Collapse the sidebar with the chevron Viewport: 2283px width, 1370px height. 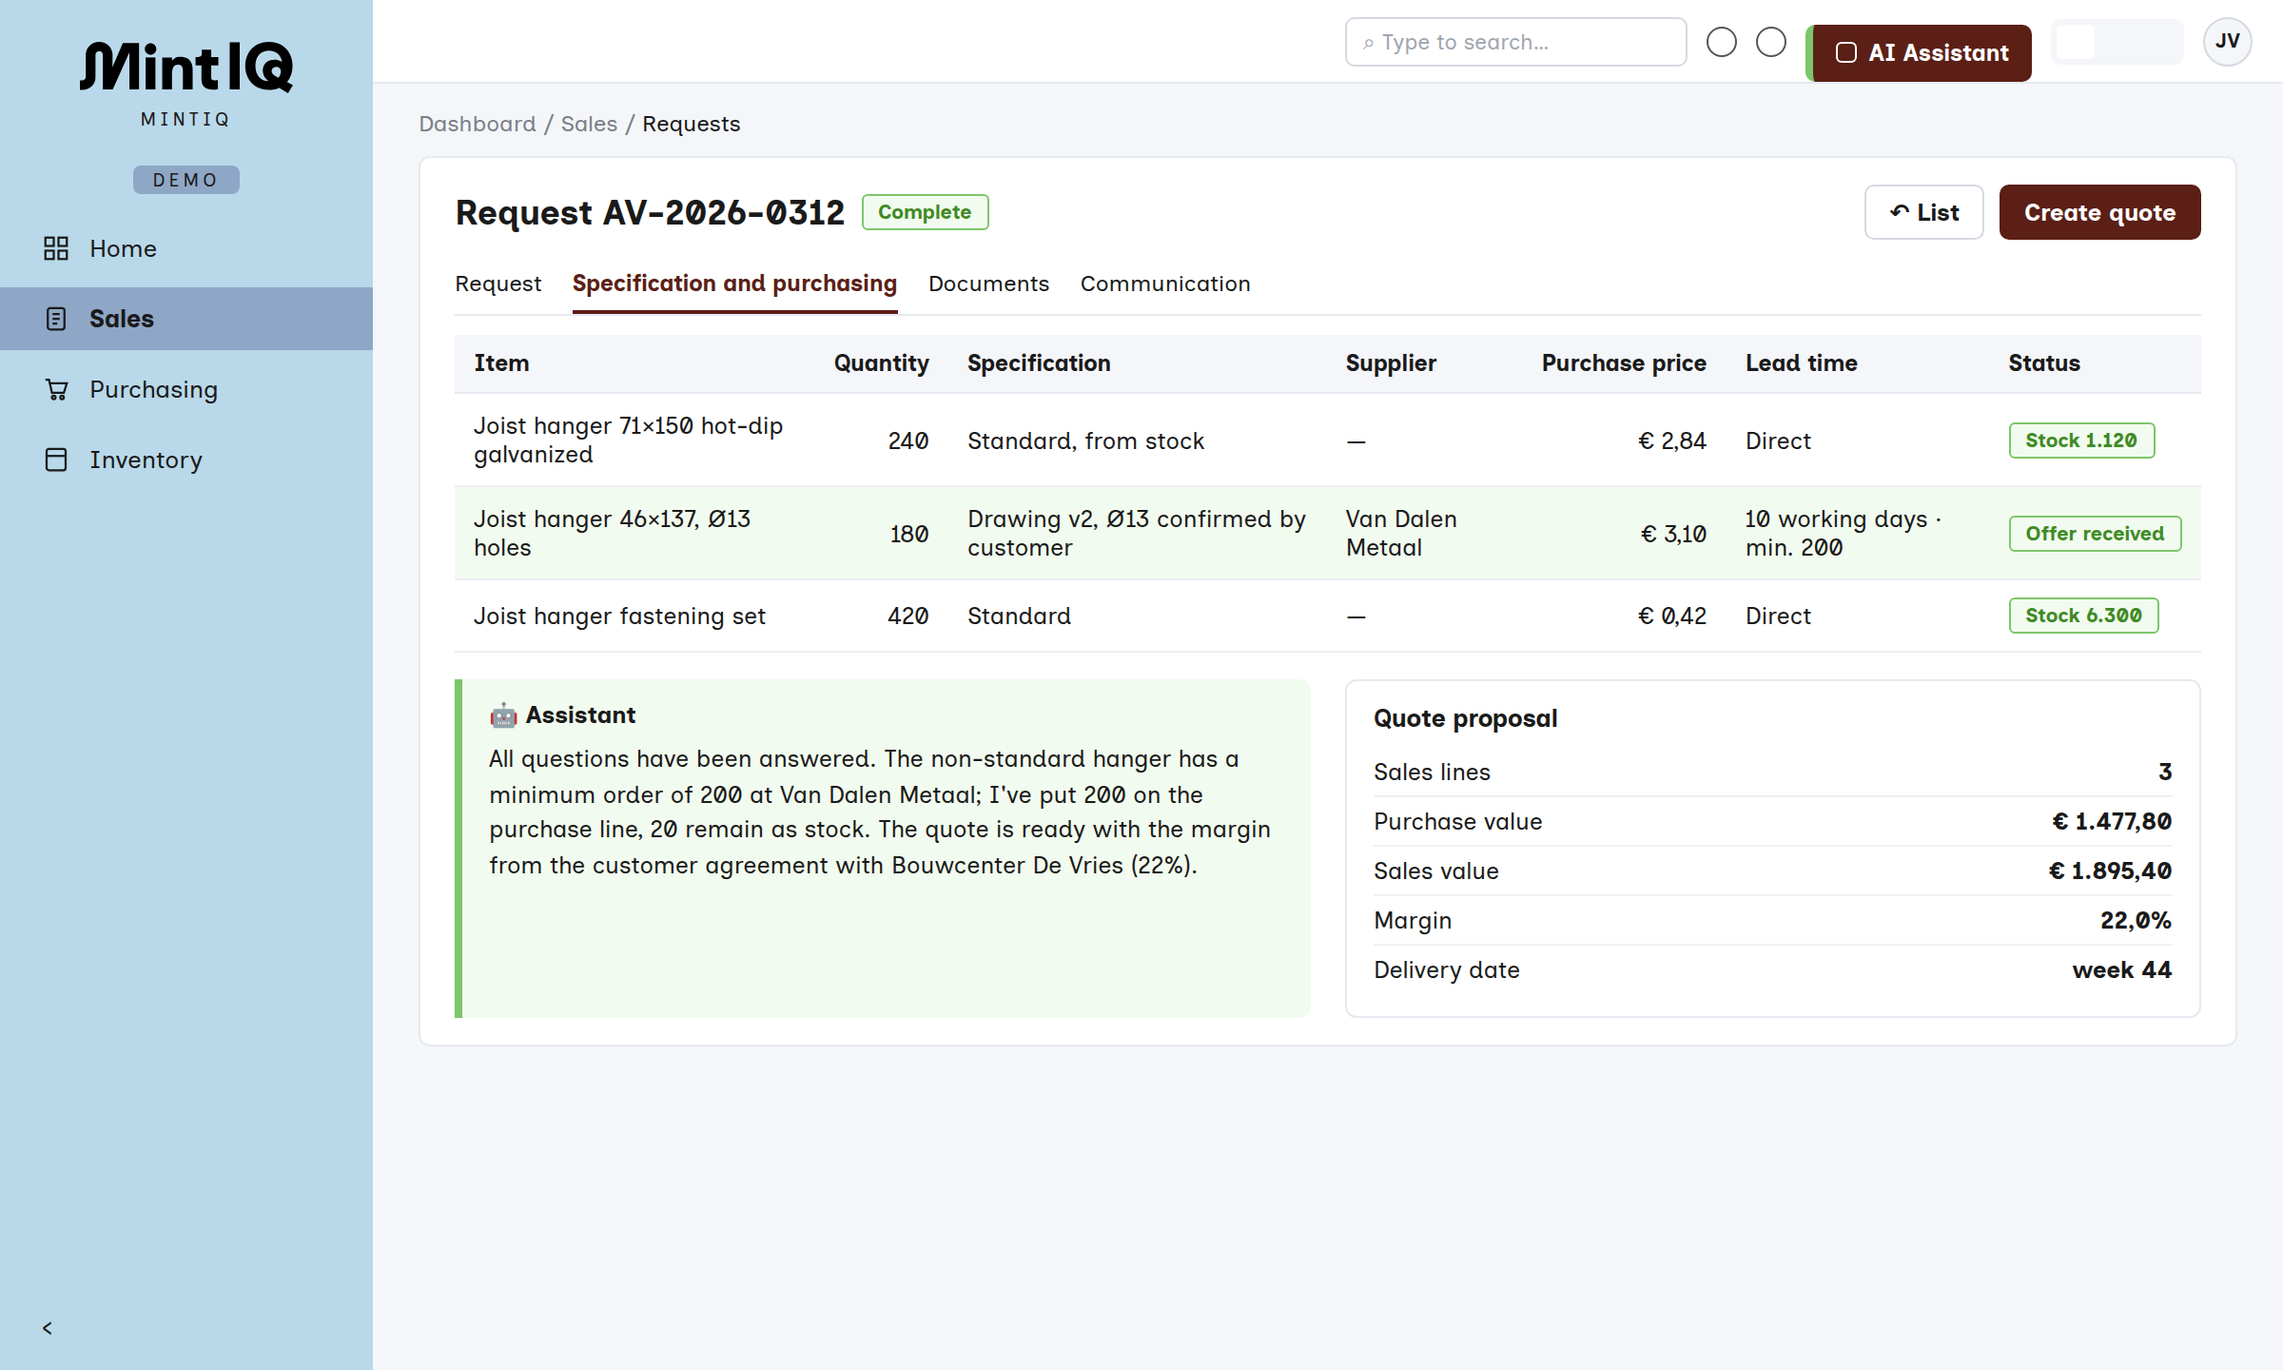pos(48,1328)
